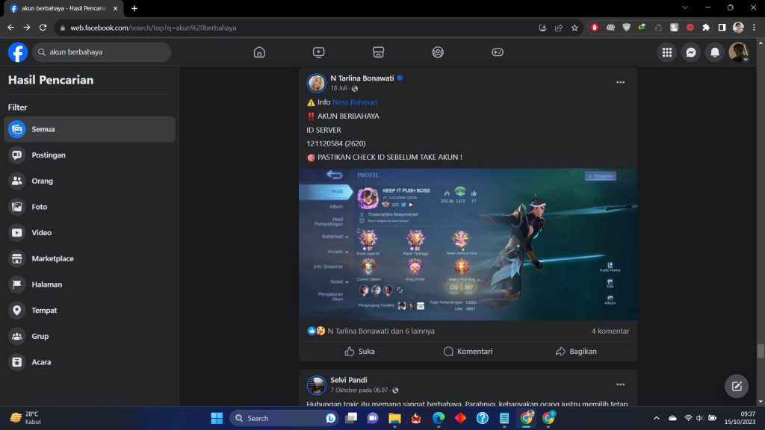Go forward in browser history
The width and height of the screenshot is (765, 430).
pos(27,28)
